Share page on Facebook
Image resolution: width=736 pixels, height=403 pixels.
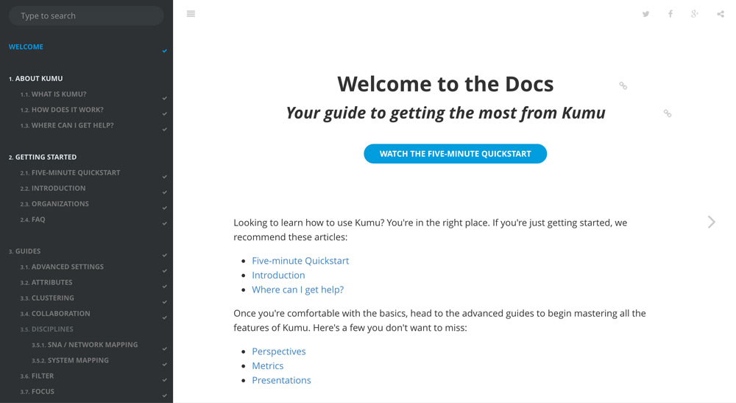pos(670,14)
